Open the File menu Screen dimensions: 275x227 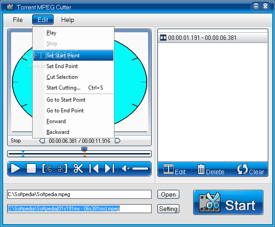pos(18,20)
